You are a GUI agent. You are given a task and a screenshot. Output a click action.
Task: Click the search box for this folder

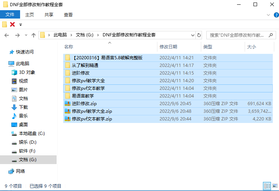tap(241, 35)
